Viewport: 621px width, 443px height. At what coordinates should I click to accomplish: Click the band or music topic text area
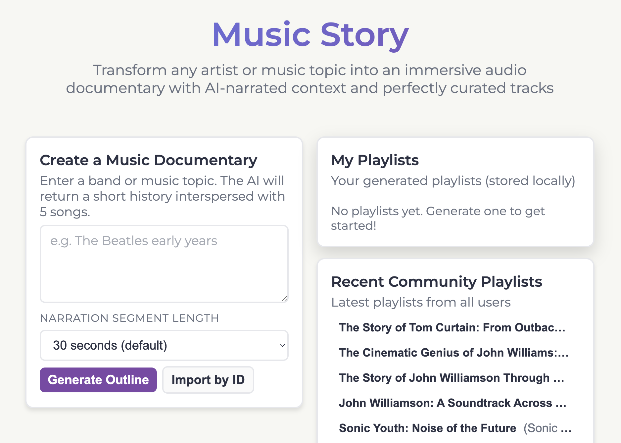164,264
